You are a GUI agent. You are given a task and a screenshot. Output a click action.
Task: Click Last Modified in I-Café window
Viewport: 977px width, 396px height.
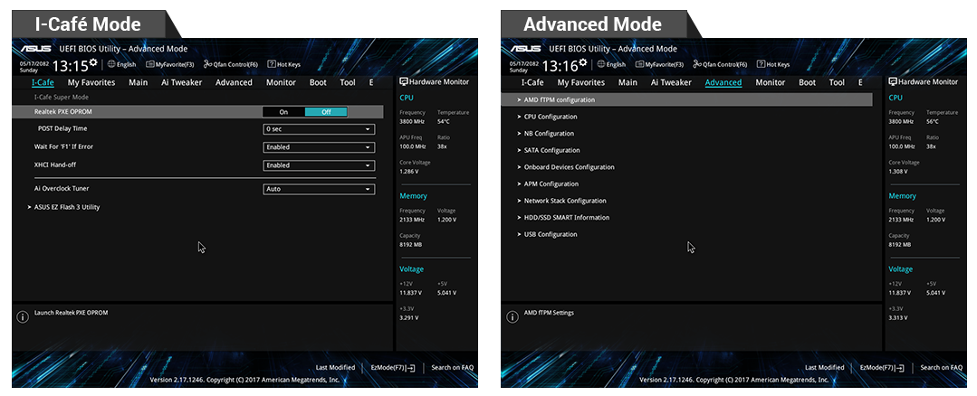(x=335, y=367)
